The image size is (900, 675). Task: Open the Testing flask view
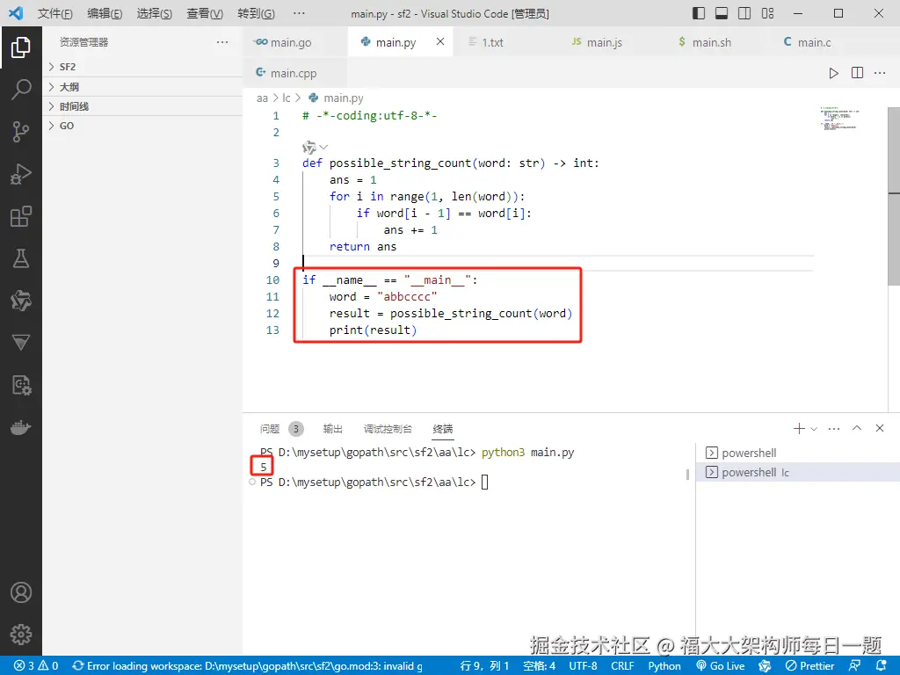pyautogui.click(x=21, y=258)
